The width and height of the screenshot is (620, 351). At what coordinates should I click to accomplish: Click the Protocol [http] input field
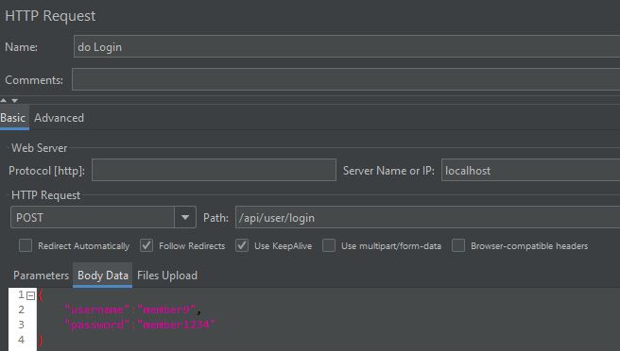pos(214,170)
